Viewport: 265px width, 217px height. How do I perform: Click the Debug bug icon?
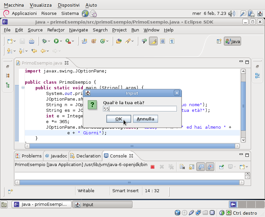click(44, 41)
